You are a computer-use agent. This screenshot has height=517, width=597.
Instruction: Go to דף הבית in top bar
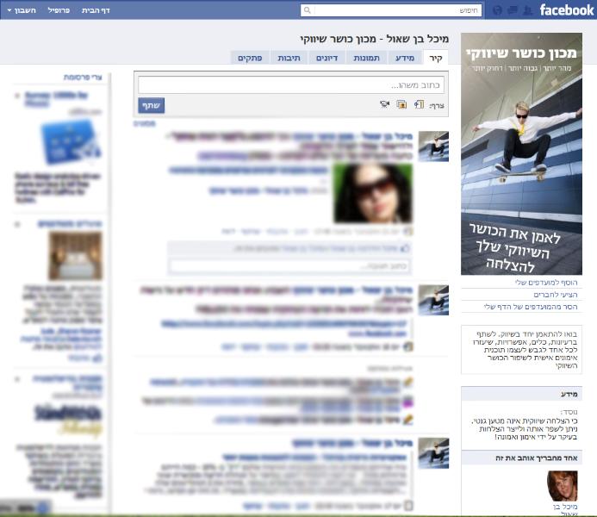96,10
